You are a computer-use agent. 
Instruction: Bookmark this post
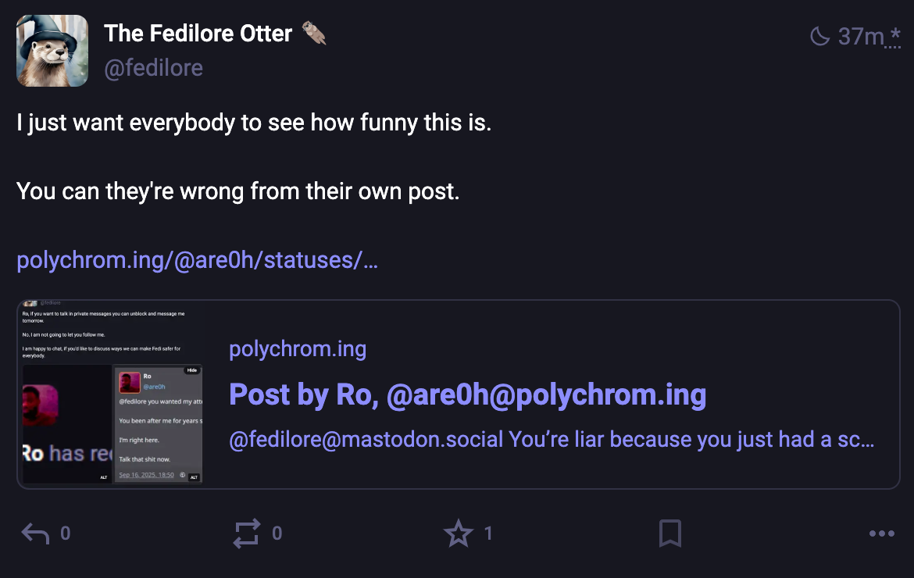tap(669, 533)
